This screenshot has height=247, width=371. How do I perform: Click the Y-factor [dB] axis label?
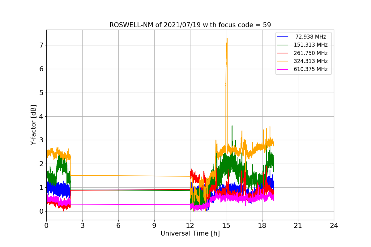pos(33,125)
